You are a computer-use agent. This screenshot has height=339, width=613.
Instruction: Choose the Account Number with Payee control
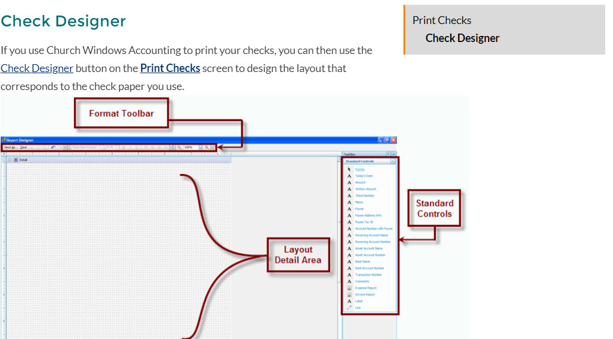(373, 229)
